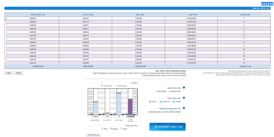Click down arrow beside mortgage amount bar
Image resolution: width=274 pixels, height=137 pixels.
(126, 114)
